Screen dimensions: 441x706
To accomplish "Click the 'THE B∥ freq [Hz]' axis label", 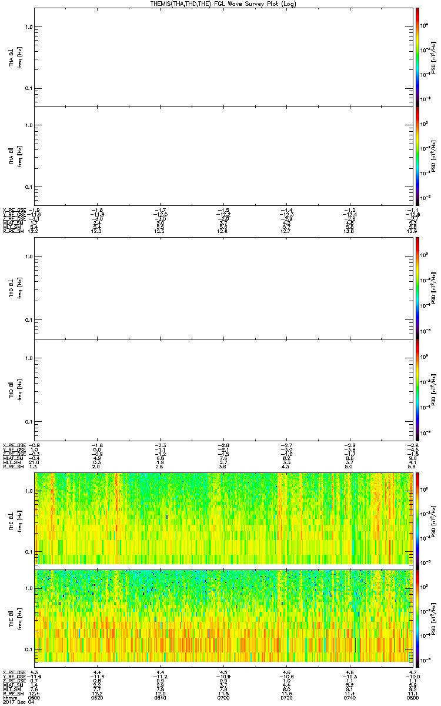I will point(15,618).
